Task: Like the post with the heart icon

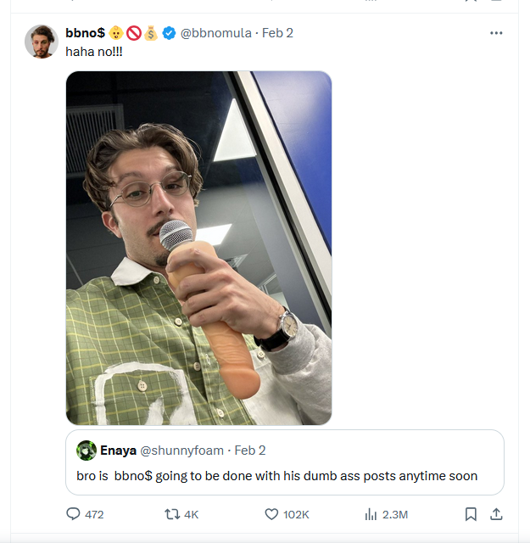Action: (x=271, y=514)
